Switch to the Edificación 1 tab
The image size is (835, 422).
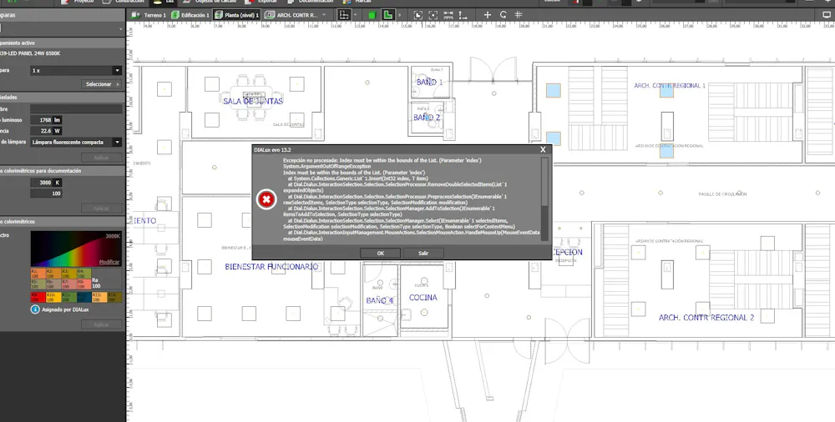(x=190, y=16)
